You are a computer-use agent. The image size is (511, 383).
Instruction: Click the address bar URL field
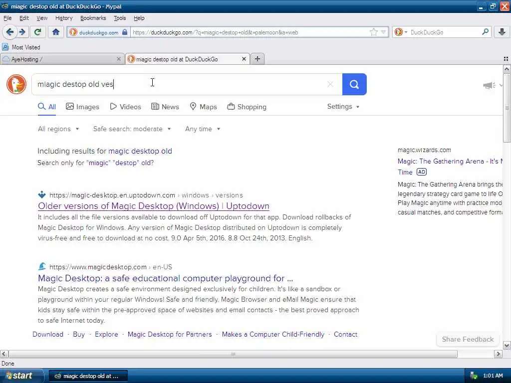250,32
